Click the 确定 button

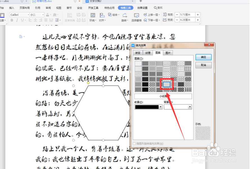pos(203,57)
